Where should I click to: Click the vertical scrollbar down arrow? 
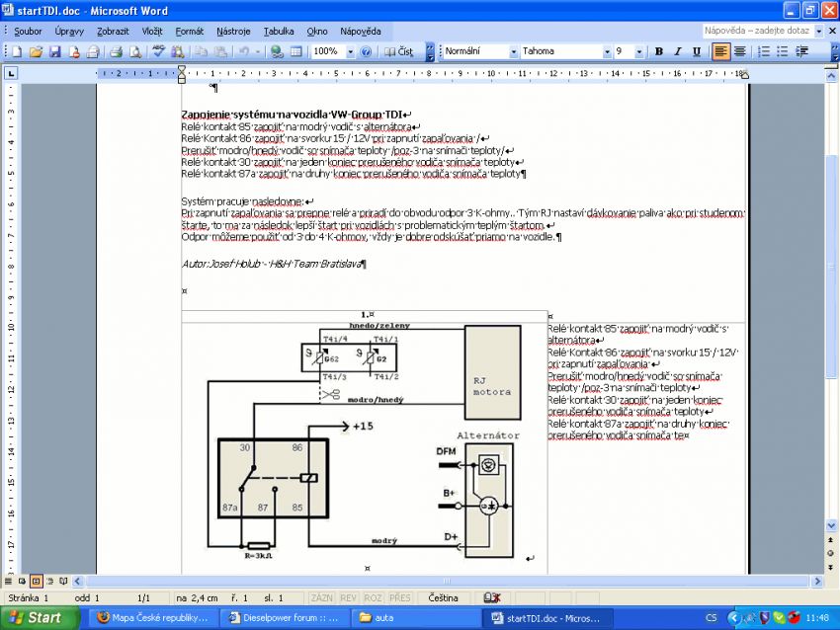coord(831,525)
